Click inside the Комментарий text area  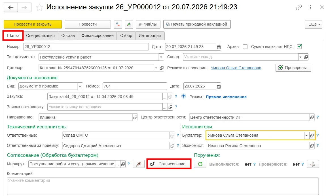163,186
